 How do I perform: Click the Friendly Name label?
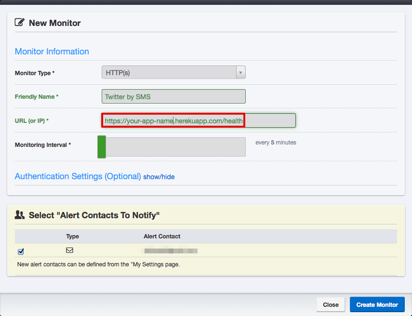point(36,97)
